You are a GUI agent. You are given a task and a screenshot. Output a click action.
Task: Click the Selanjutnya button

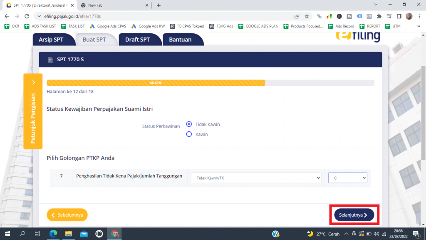pyautogui.click(x=354, y=215)
